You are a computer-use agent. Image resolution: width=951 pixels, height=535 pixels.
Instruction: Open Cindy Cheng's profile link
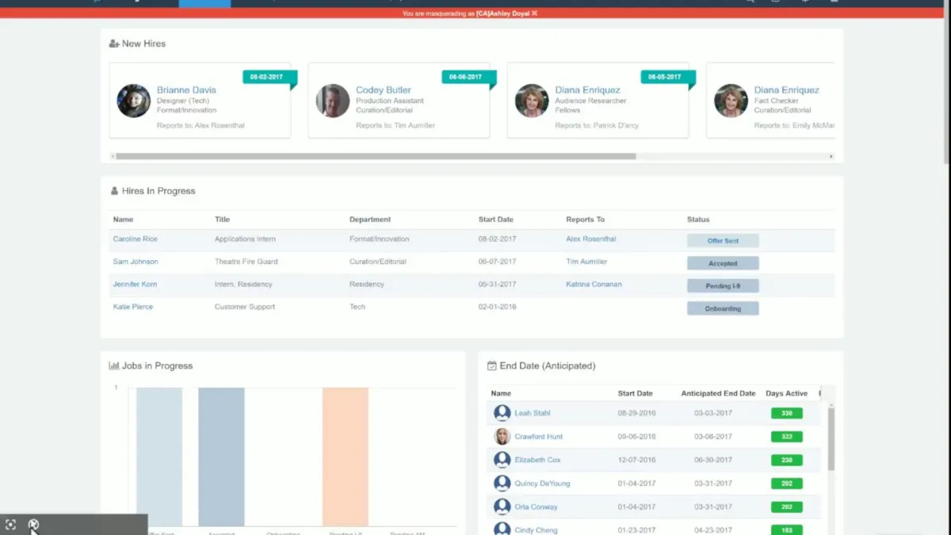[536, 530]
